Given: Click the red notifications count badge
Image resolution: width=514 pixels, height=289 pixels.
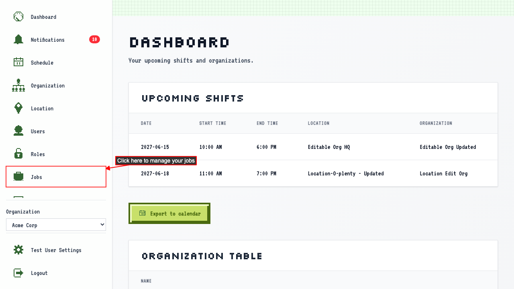Looking at the screenshot, I should tap(94, 39).
